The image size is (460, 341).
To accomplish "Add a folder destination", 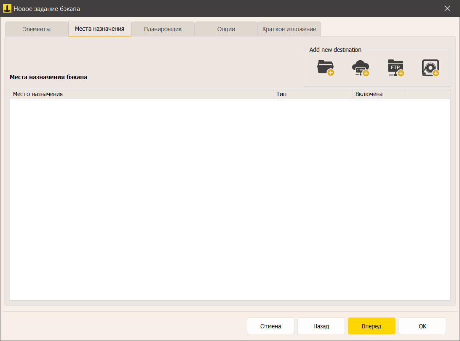I will [325, 68].
